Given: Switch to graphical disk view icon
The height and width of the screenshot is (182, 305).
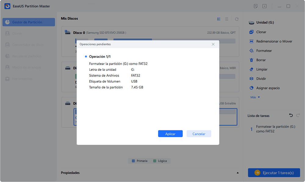Looking at the screenshot, I should [219, 19].
